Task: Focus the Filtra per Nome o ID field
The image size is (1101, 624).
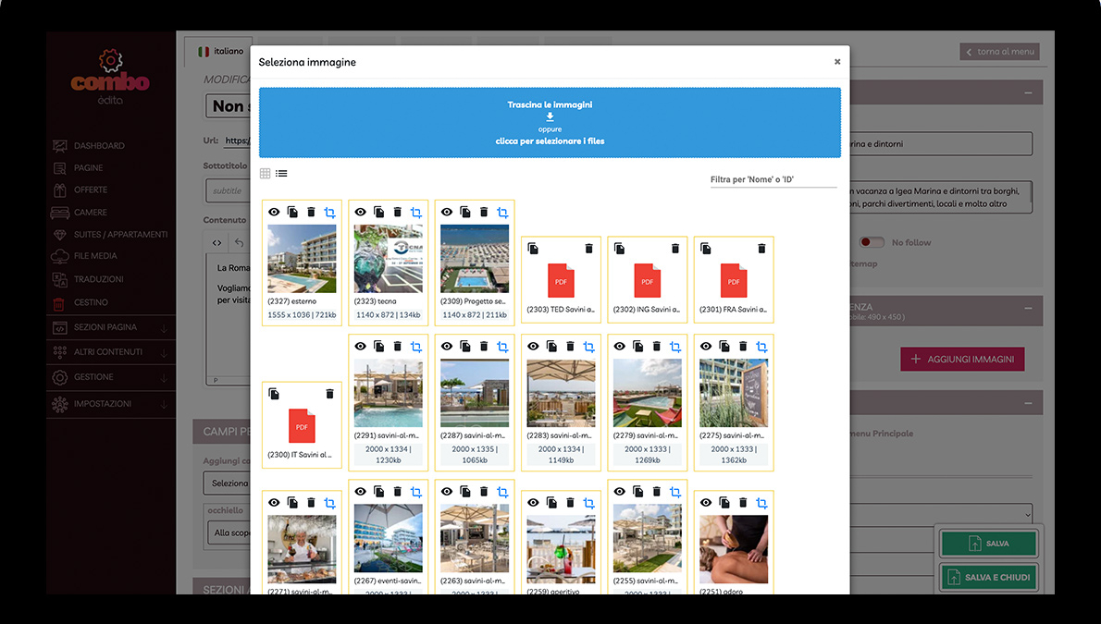Action: coord(773,179)
